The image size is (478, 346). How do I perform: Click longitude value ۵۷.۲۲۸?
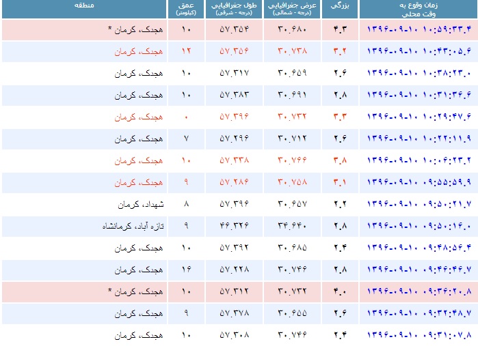pos(234,270)
